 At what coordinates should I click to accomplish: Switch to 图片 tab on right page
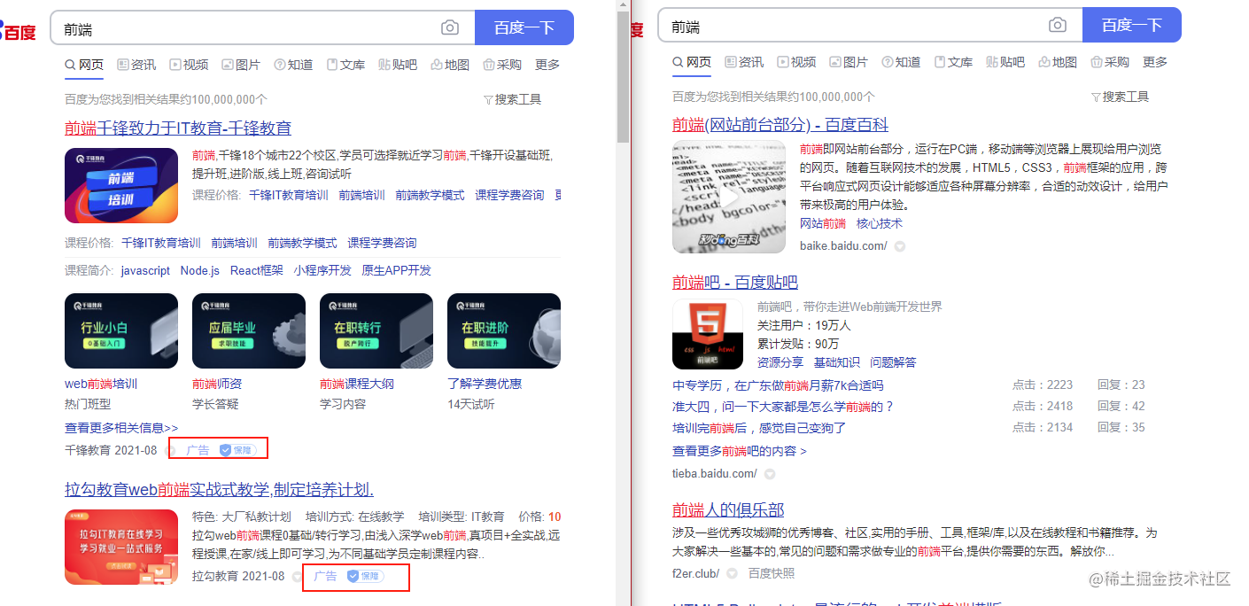click(x=849, y=62)
